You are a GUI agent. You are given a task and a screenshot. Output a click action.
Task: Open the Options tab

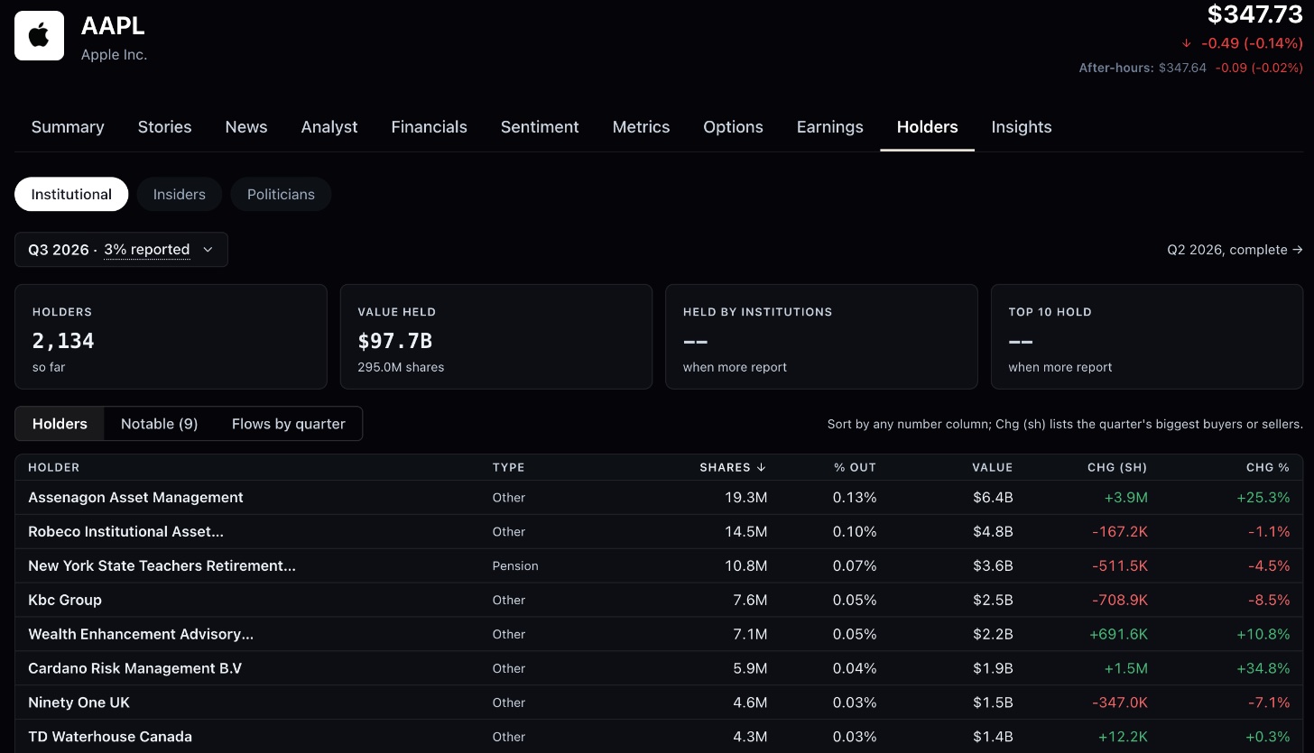pos(733,127)
